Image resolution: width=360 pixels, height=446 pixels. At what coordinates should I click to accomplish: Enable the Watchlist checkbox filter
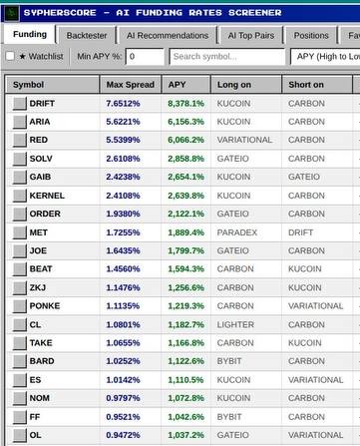[10, 56]
